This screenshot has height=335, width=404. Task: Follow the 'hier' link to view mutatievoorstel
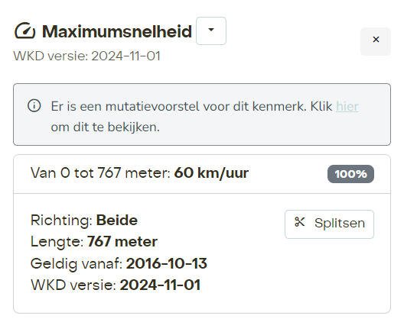tap(347, 106)
